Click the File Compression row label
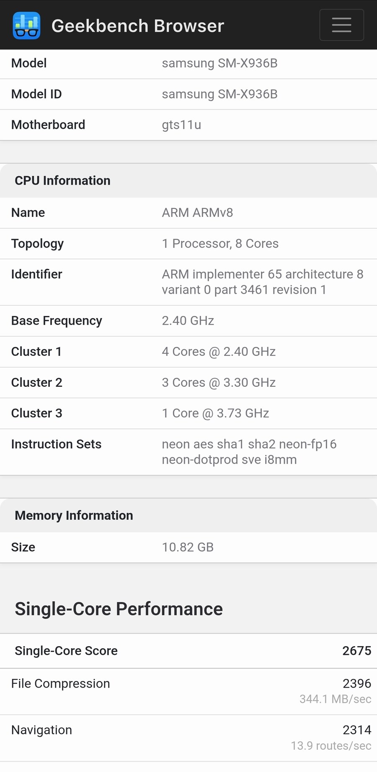 click(x=60, y=684)
